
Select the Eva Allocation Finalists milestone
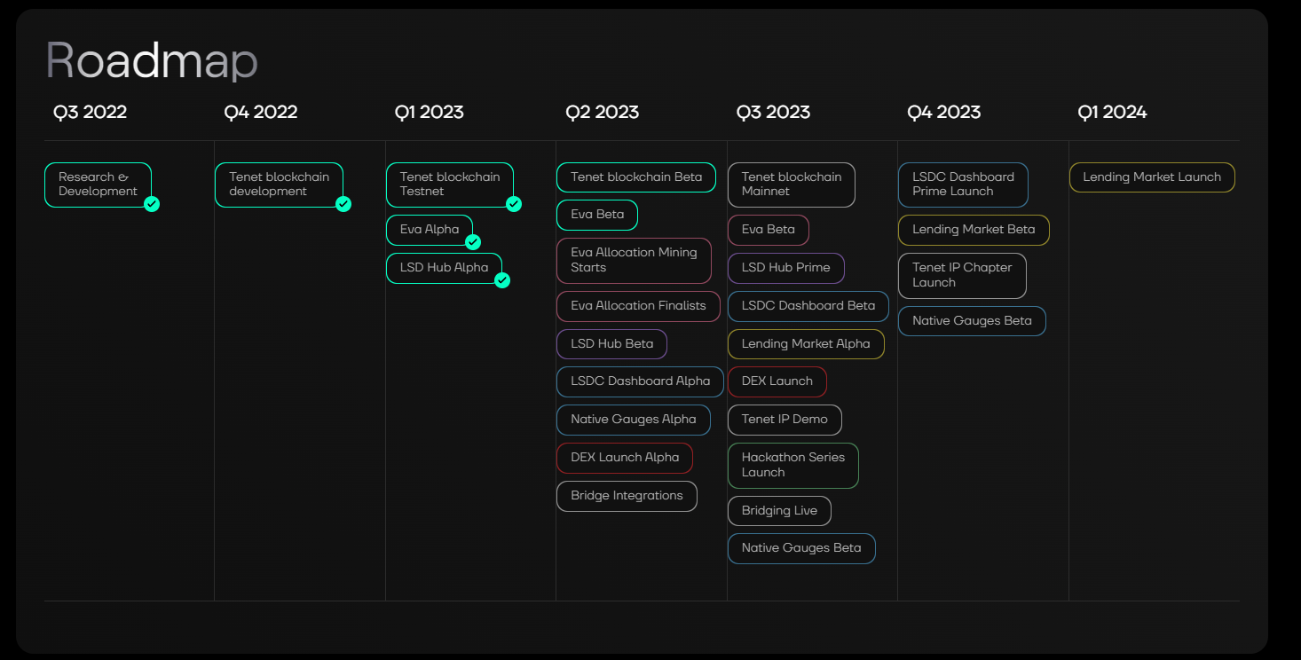tap(638, 306)
